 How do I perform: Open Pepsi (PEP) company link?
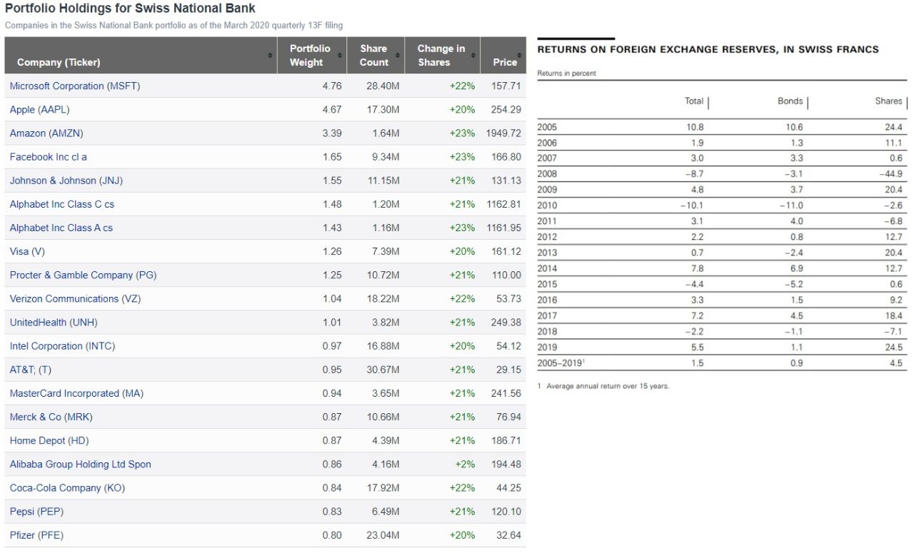click(36, 511)
